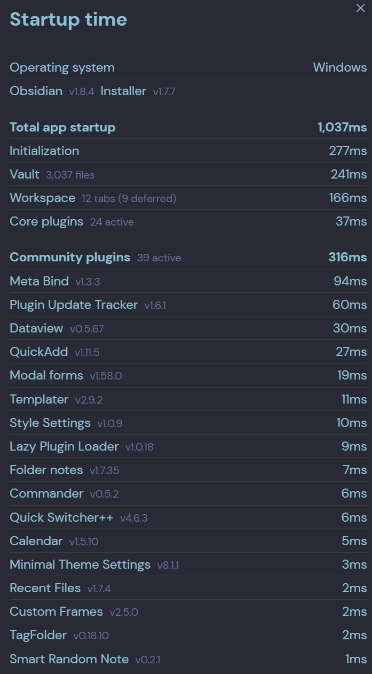Select the Smart Random Note entry
The height and width of the screenshot is (674, 372).
(188, 658)
